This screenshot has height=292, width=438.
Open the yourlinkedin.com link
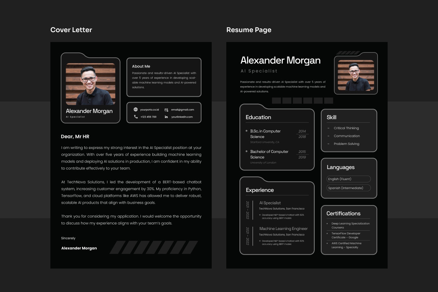click(182, 117)
